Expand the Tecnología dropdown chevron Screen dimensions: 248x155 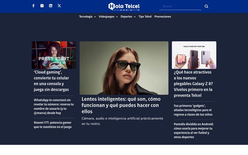coord(95,17)
